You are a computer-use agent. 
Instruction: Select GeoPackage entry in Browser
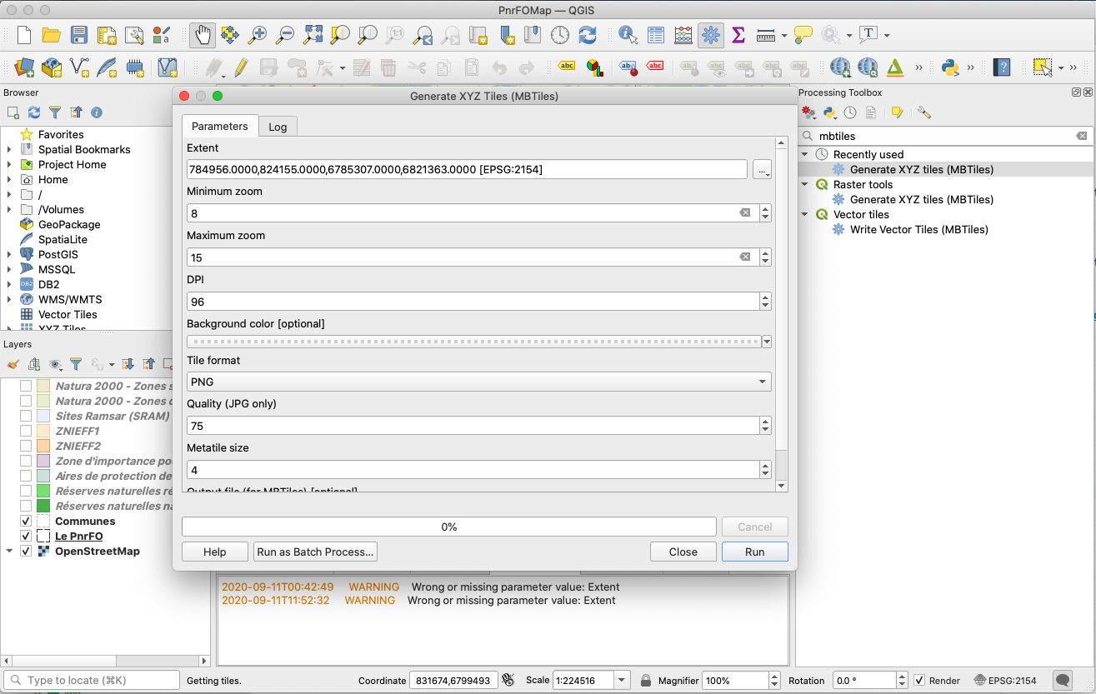[x=69, y=224]
